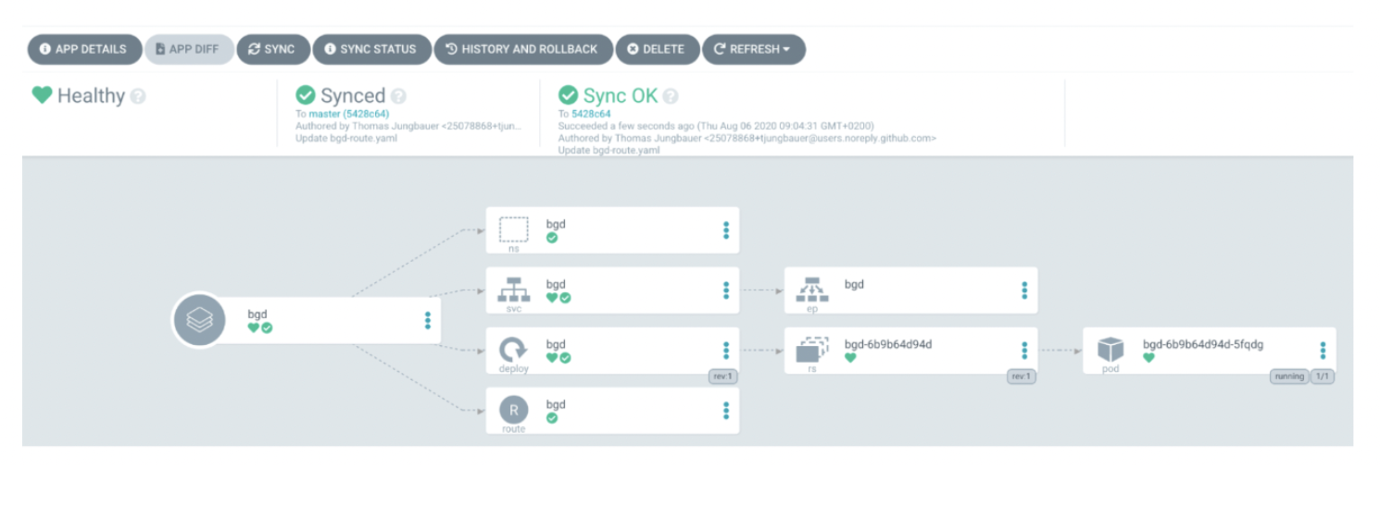This screenshot has width=1380, height=518.
Task: Open the three-dot menu on the route node
Action: [726, 410]
